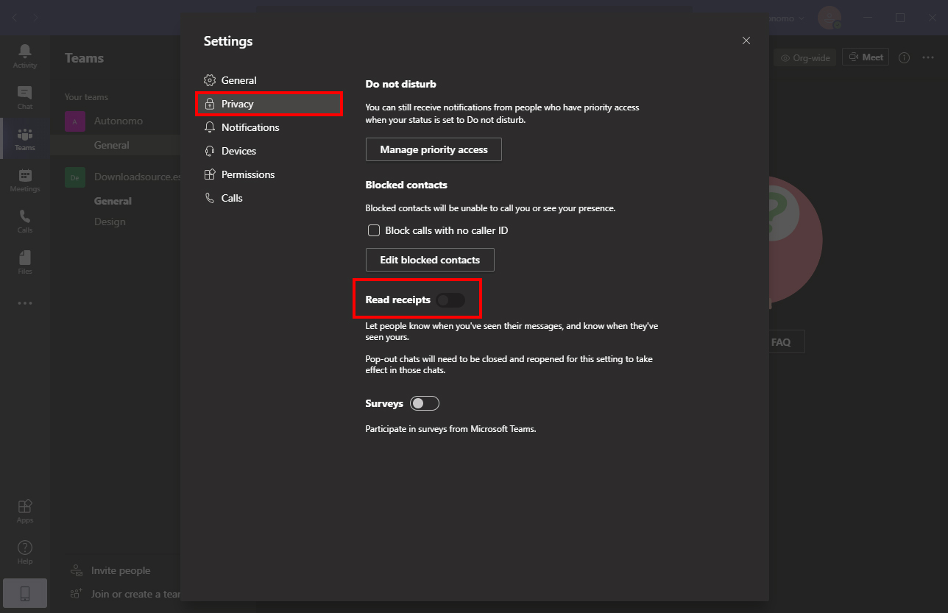The image size is (948, 613).
Task: Click the user profile avatar
Action: coord(829,18)
